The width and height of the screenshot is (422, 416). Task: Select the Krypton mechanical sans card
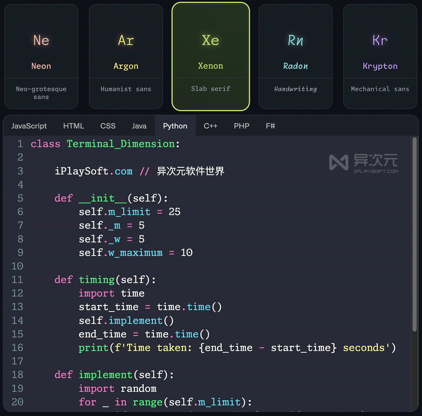(x=380, y=57)
